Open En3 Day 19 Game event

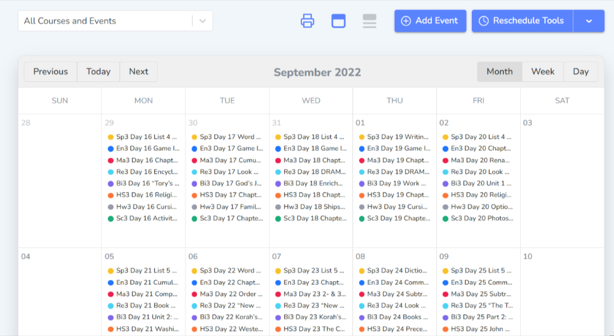pos(394,148)
